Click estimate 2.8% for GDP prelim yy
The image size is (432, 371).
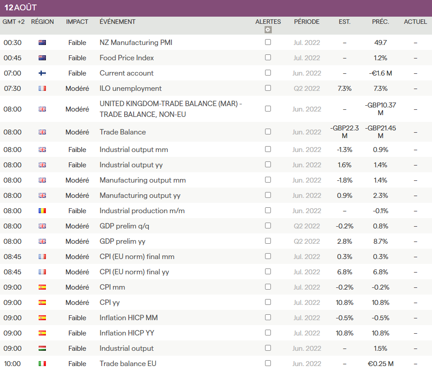click(345, 241)
